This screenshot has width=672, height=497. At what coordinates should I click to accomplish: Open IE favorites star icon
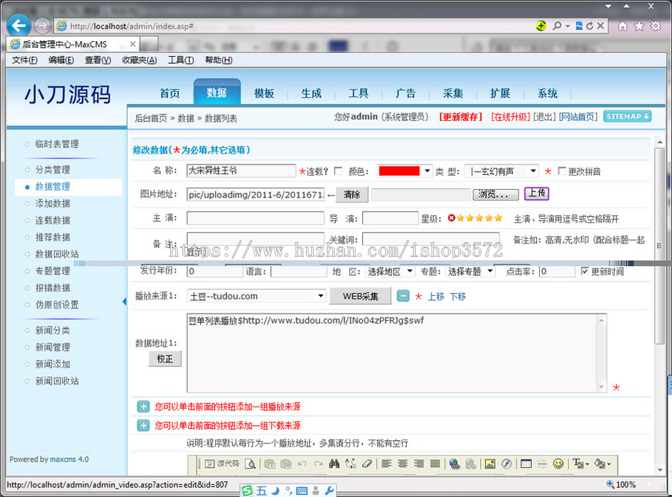point(639,26)
